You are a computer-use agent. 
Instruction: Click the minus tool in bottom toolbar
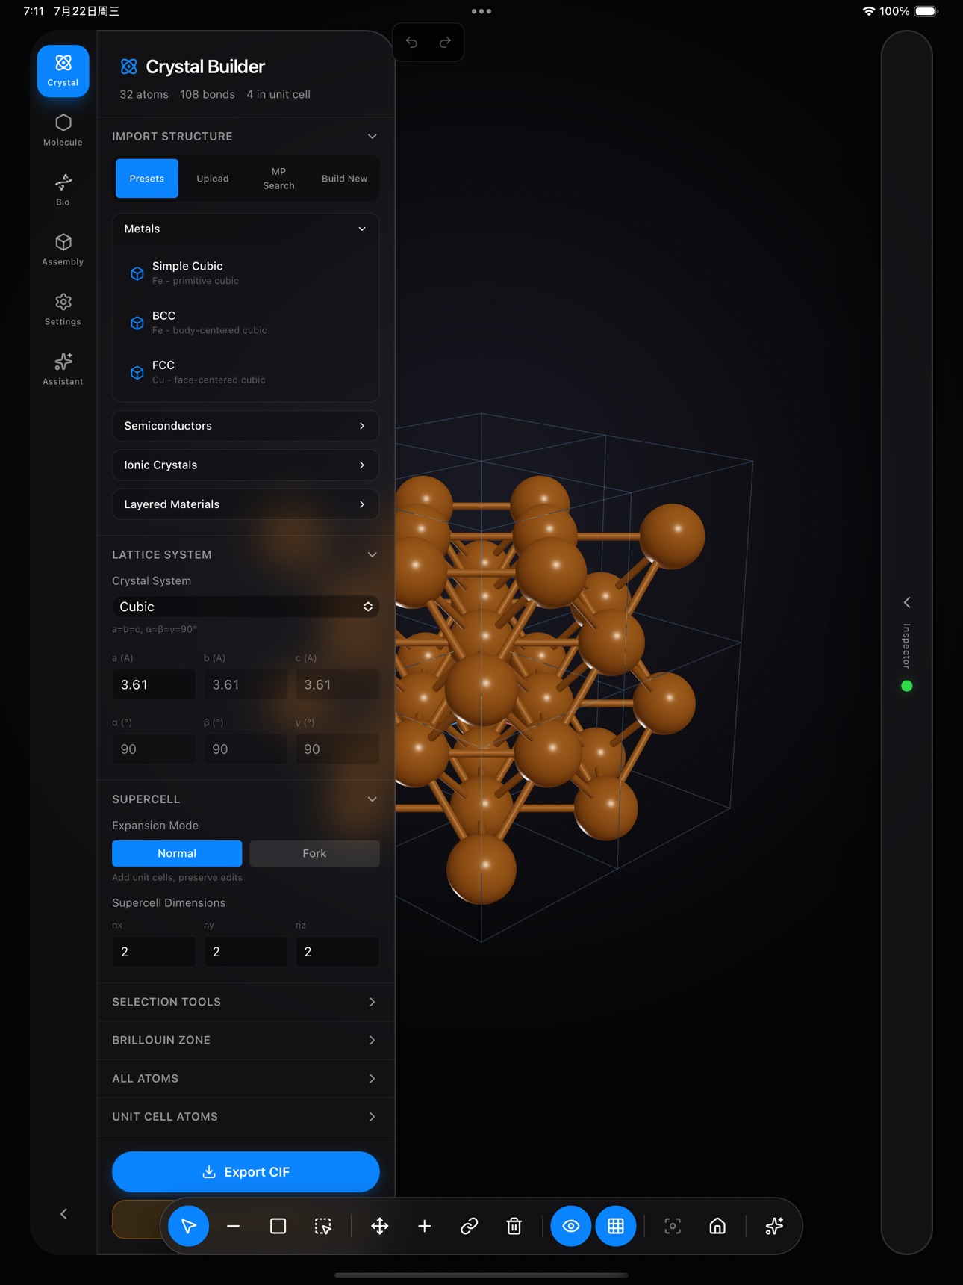tap(233, 1226)
